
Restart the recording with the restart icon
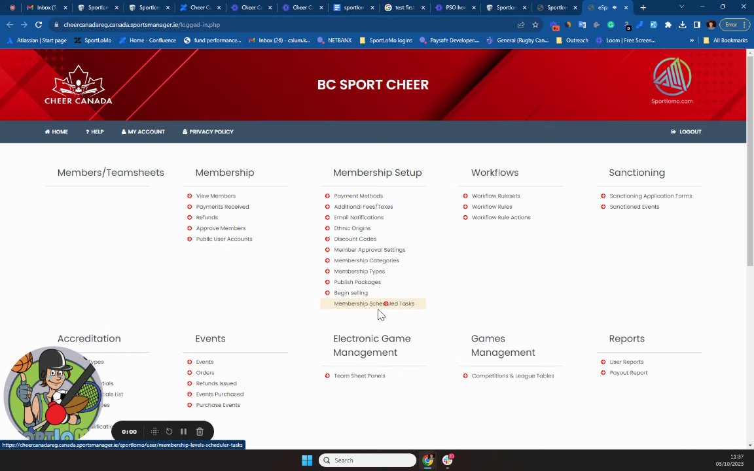[x=170, y=432]
